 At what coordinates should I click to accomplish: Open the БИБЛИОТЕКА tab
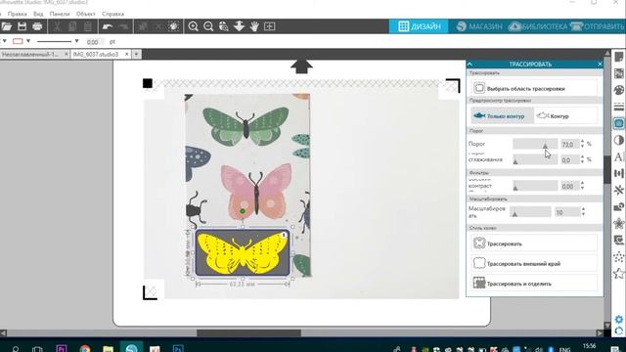[537, 26]
